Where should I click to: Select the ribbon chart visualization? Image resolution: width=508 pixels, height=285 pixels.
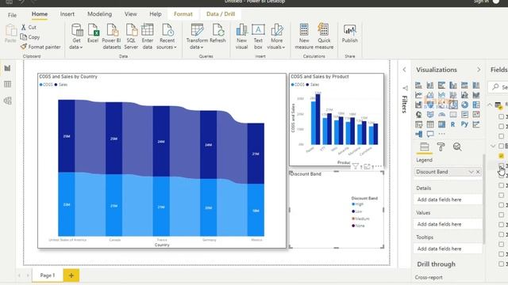pos(476,95)
